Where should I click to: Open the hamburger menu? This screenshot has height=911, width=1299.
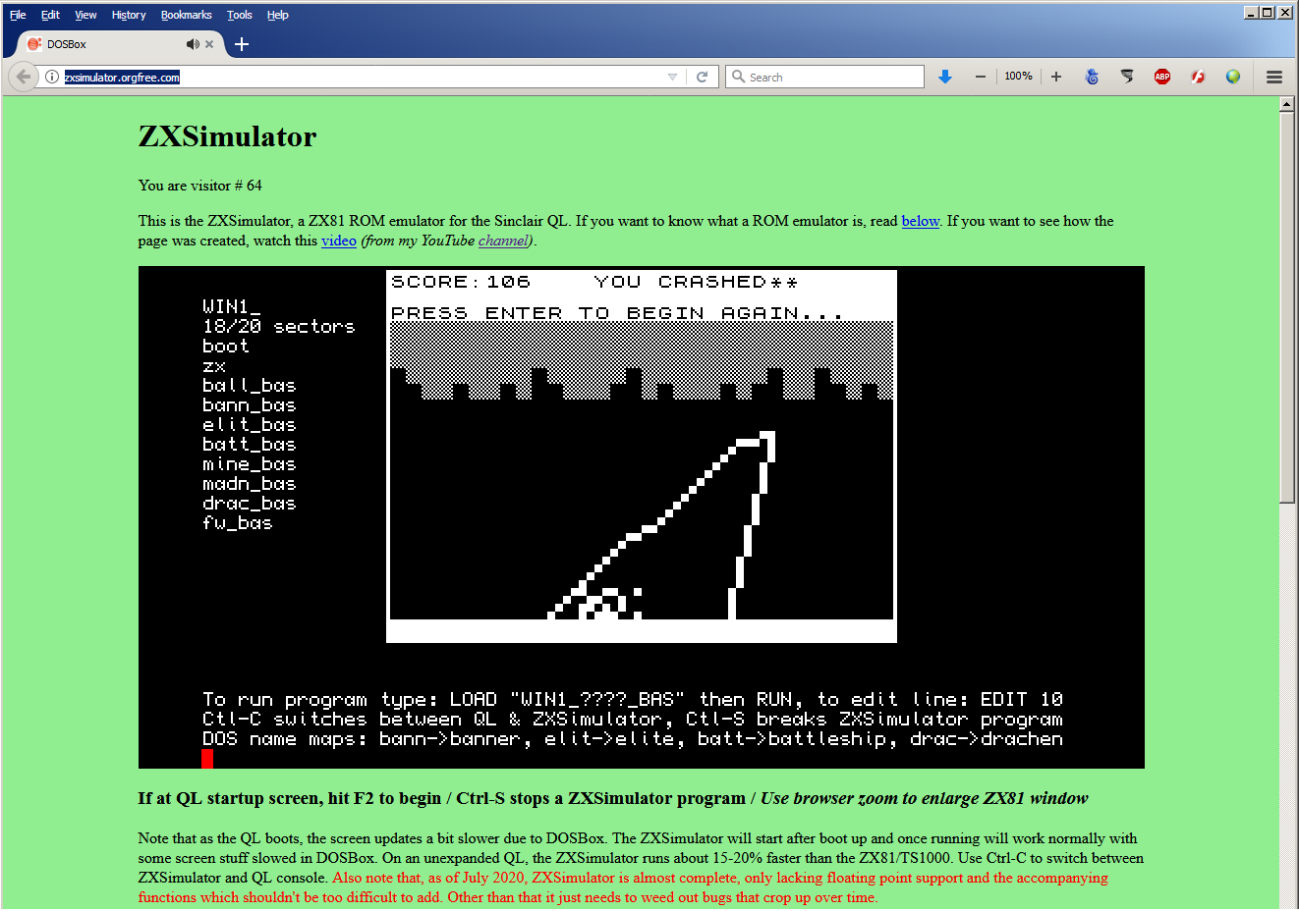click(x=1274, y=77)
